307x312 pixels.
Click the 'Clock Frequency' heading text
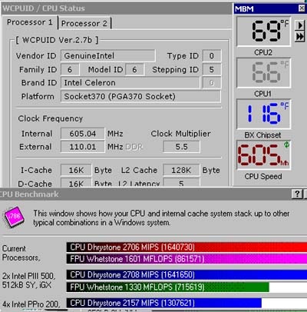pyautogui.click(x=51, y=118)
